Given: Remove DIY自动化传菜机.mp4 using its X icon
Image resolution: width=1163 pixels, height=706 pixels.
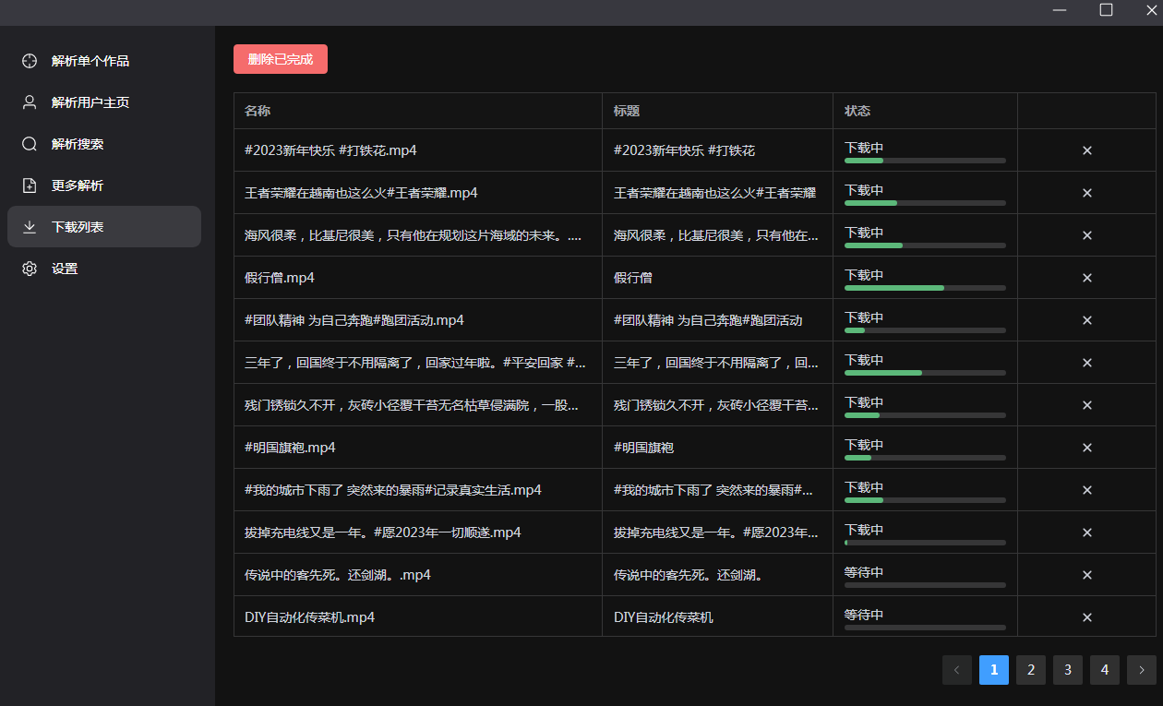Looking at the screenshot, I should click(1087, 617).
